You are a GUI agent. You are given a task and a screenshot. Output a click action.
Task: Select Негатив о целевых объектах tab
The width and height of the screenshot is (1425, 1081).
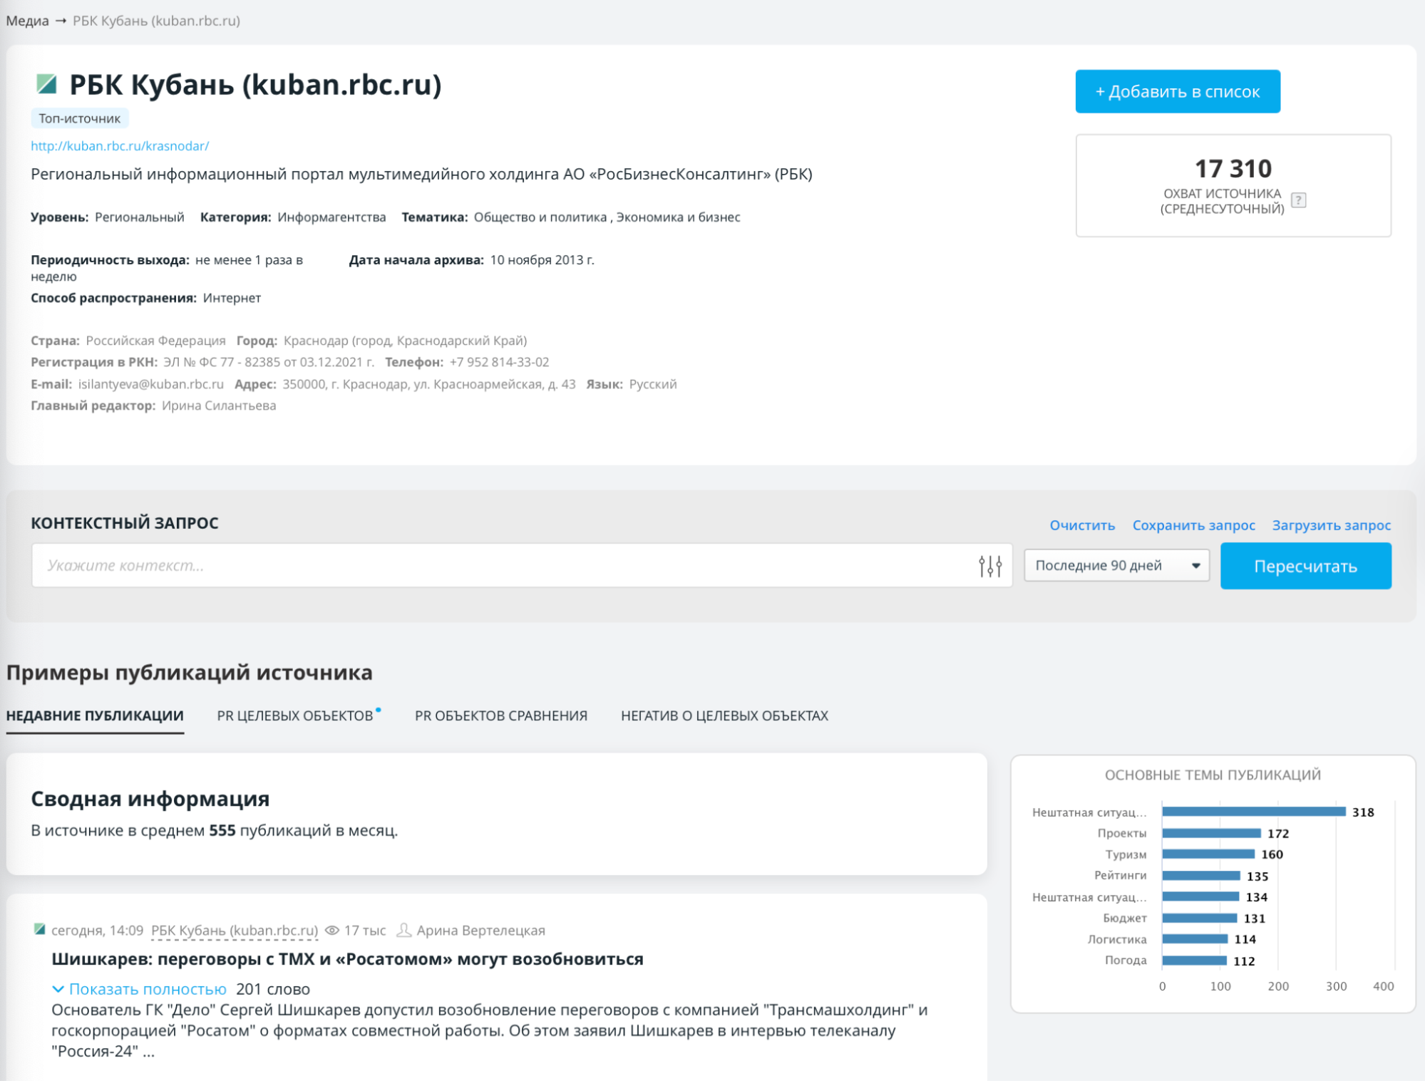724,715
